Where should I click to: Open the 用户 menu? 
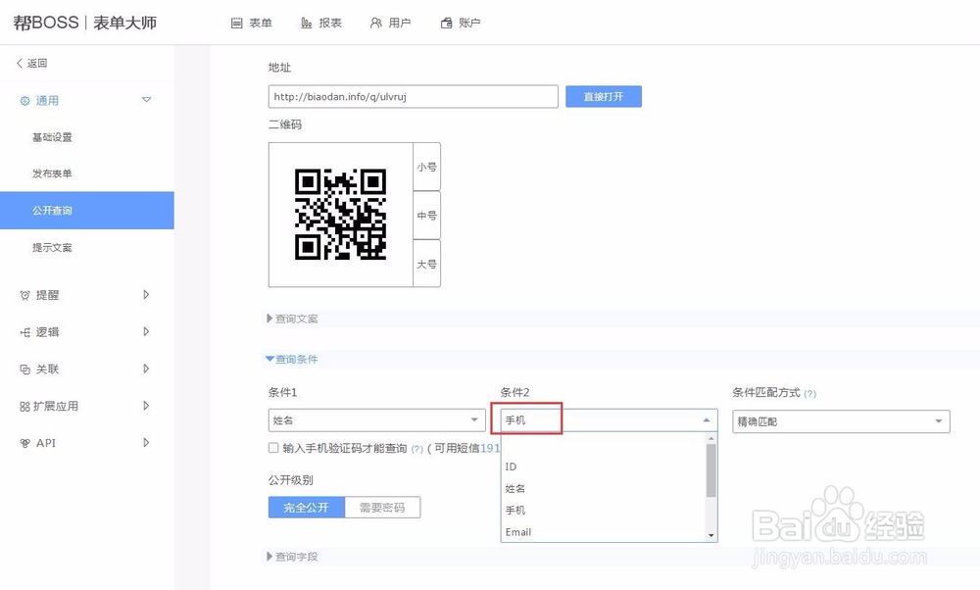391,24
